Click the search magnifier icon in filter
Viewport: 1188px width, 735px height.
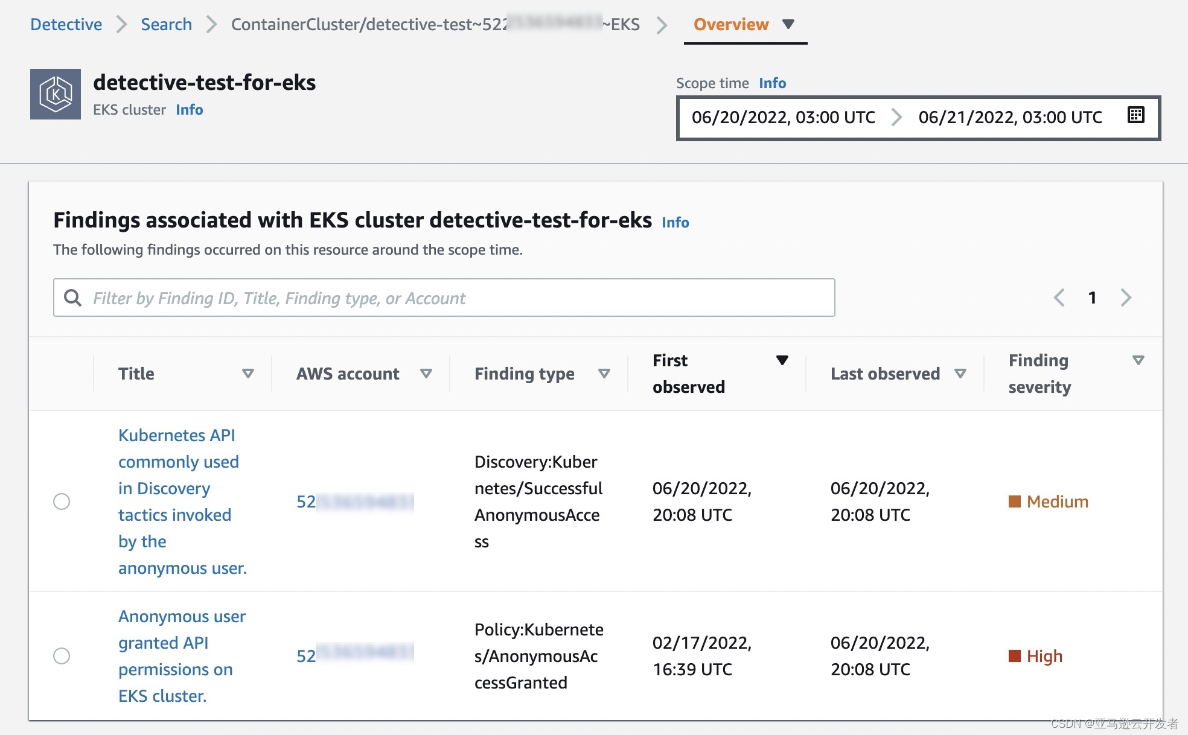point(73,297)
